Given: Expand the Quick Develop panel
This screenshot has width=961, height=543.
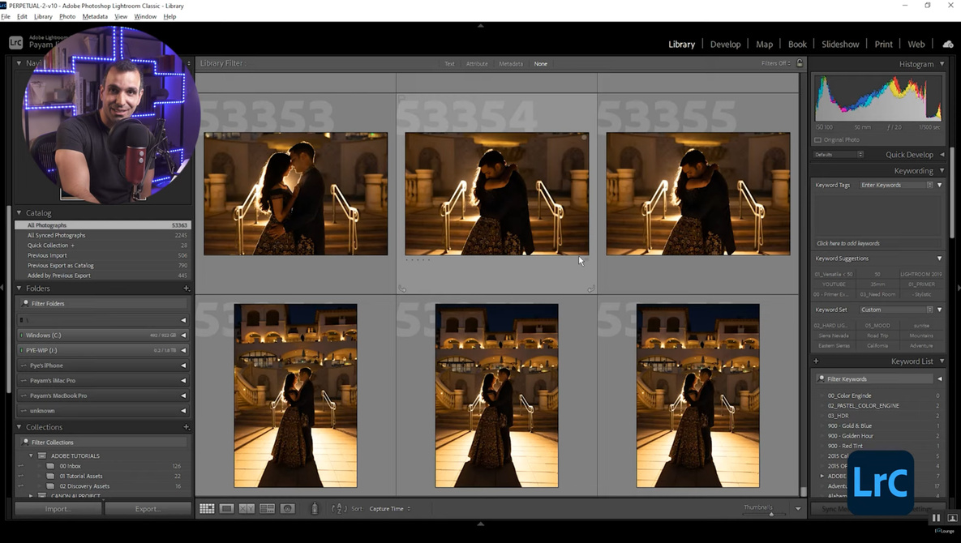Looking at the screenshot, I should tap(942, 155).
